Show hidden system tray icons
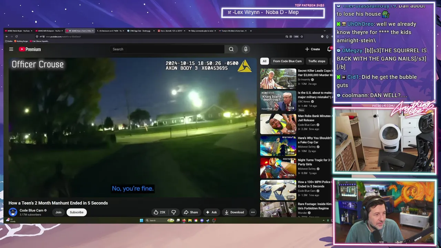 click(x=324, y=220)
